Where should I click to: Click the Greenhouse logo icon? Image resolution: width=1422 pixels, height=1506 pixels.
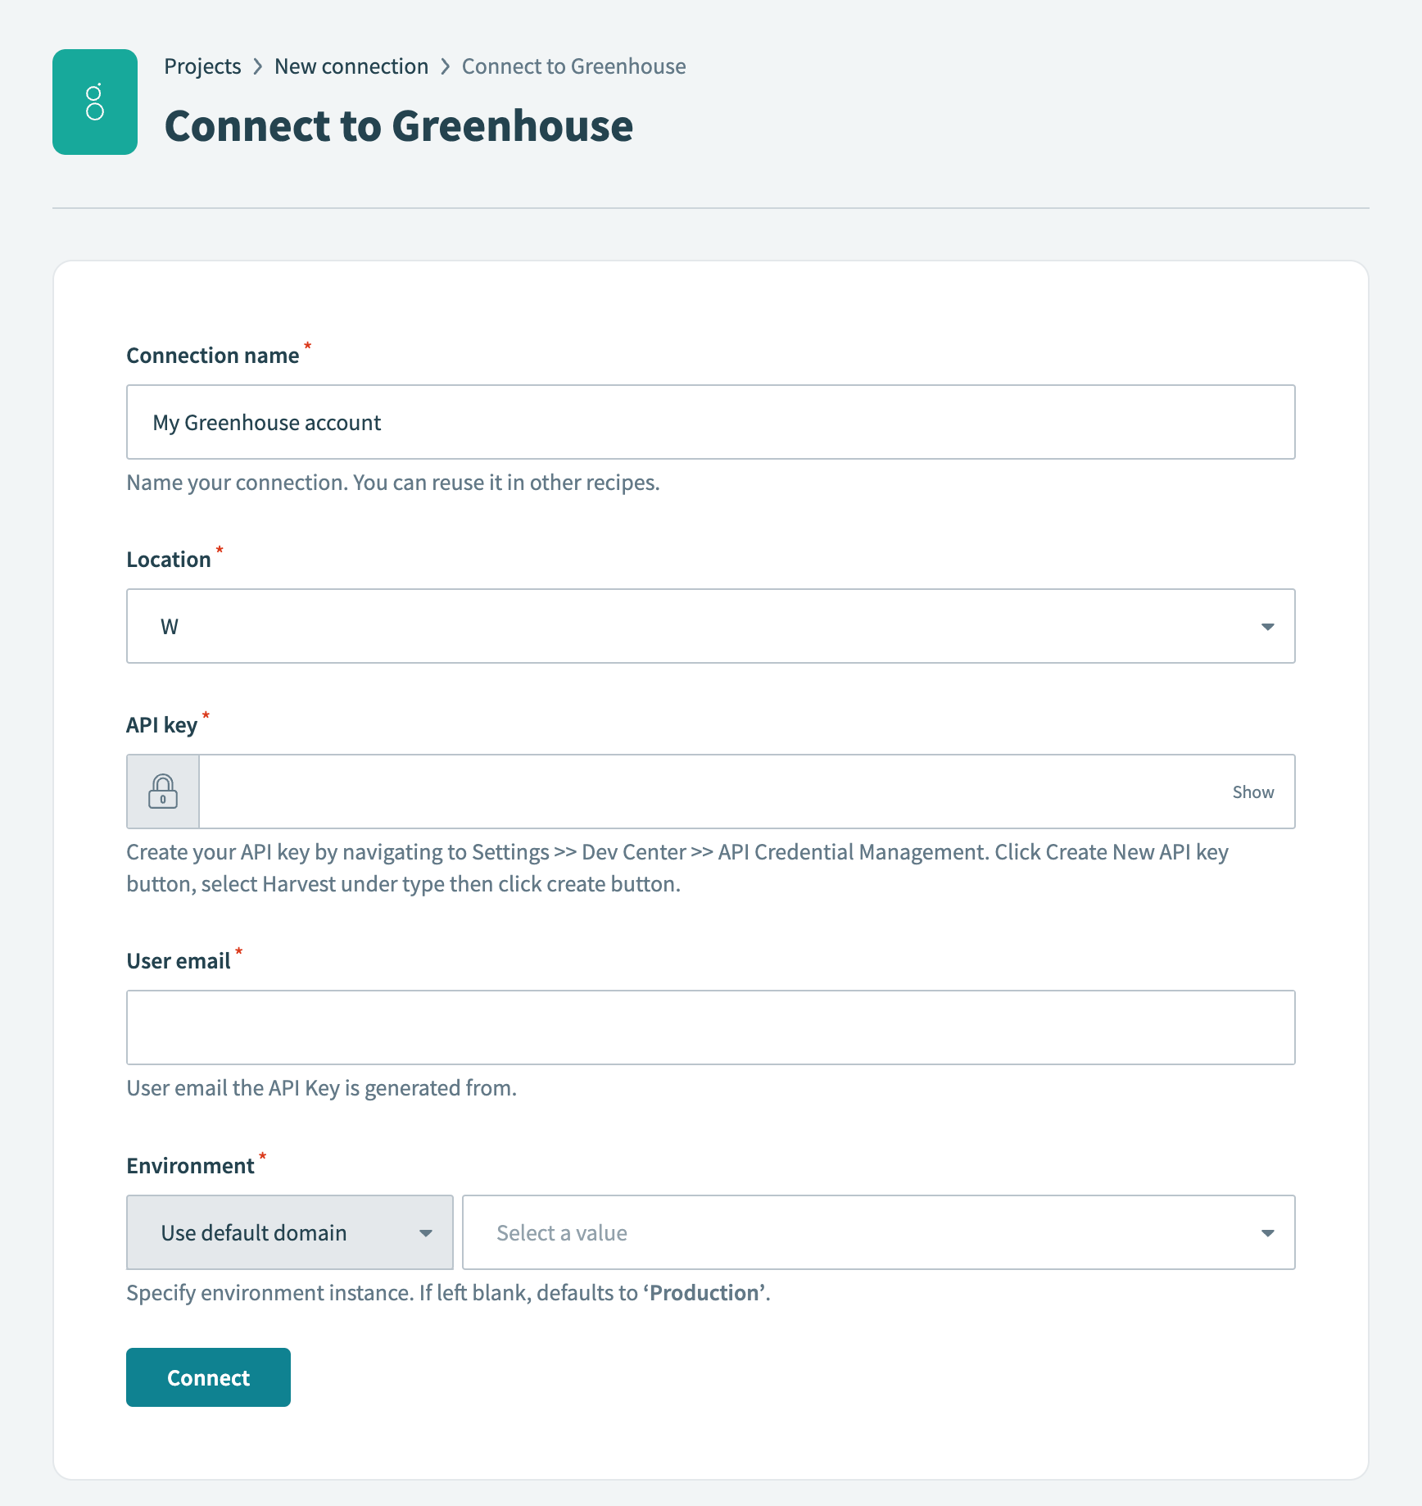coord(94,102)
